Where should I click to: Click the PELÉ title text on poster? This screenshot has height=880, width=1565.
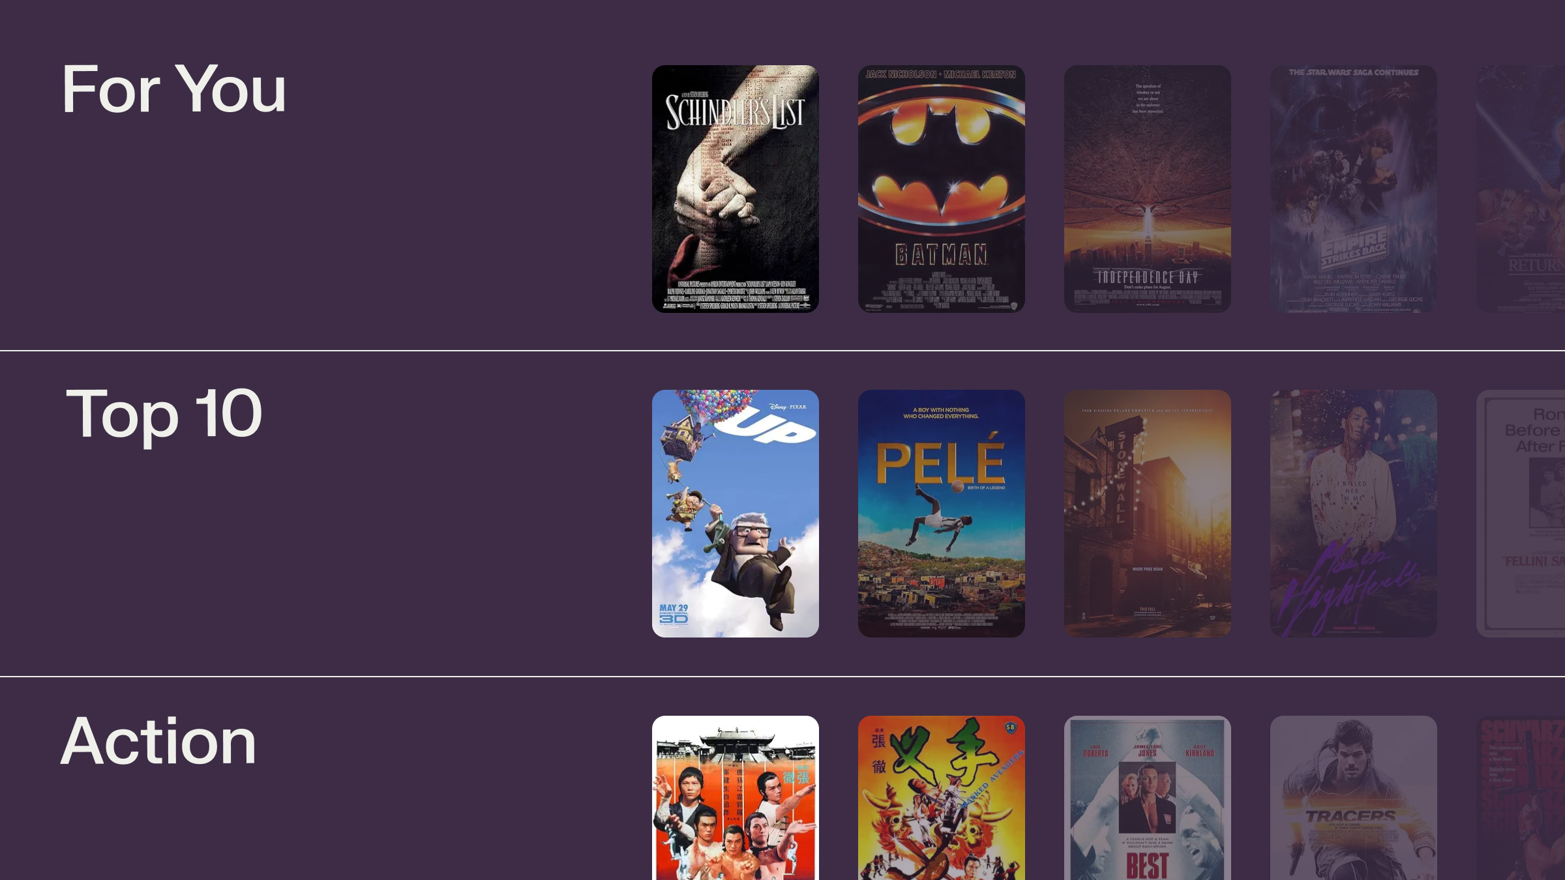point(940,462)
